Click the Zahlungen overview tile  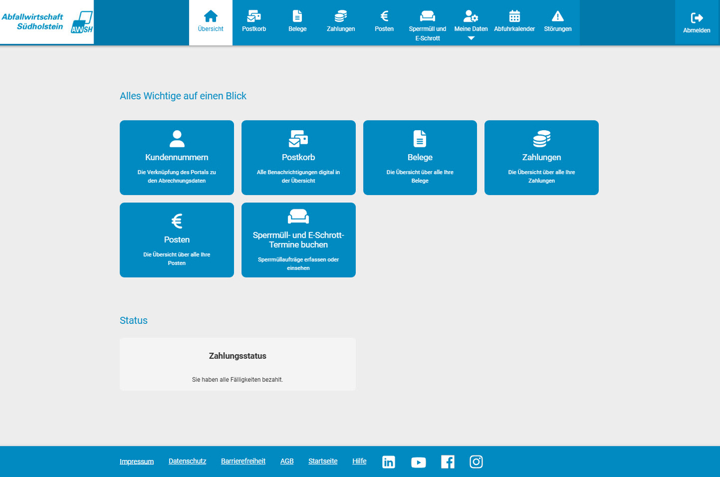click(541, 157)
